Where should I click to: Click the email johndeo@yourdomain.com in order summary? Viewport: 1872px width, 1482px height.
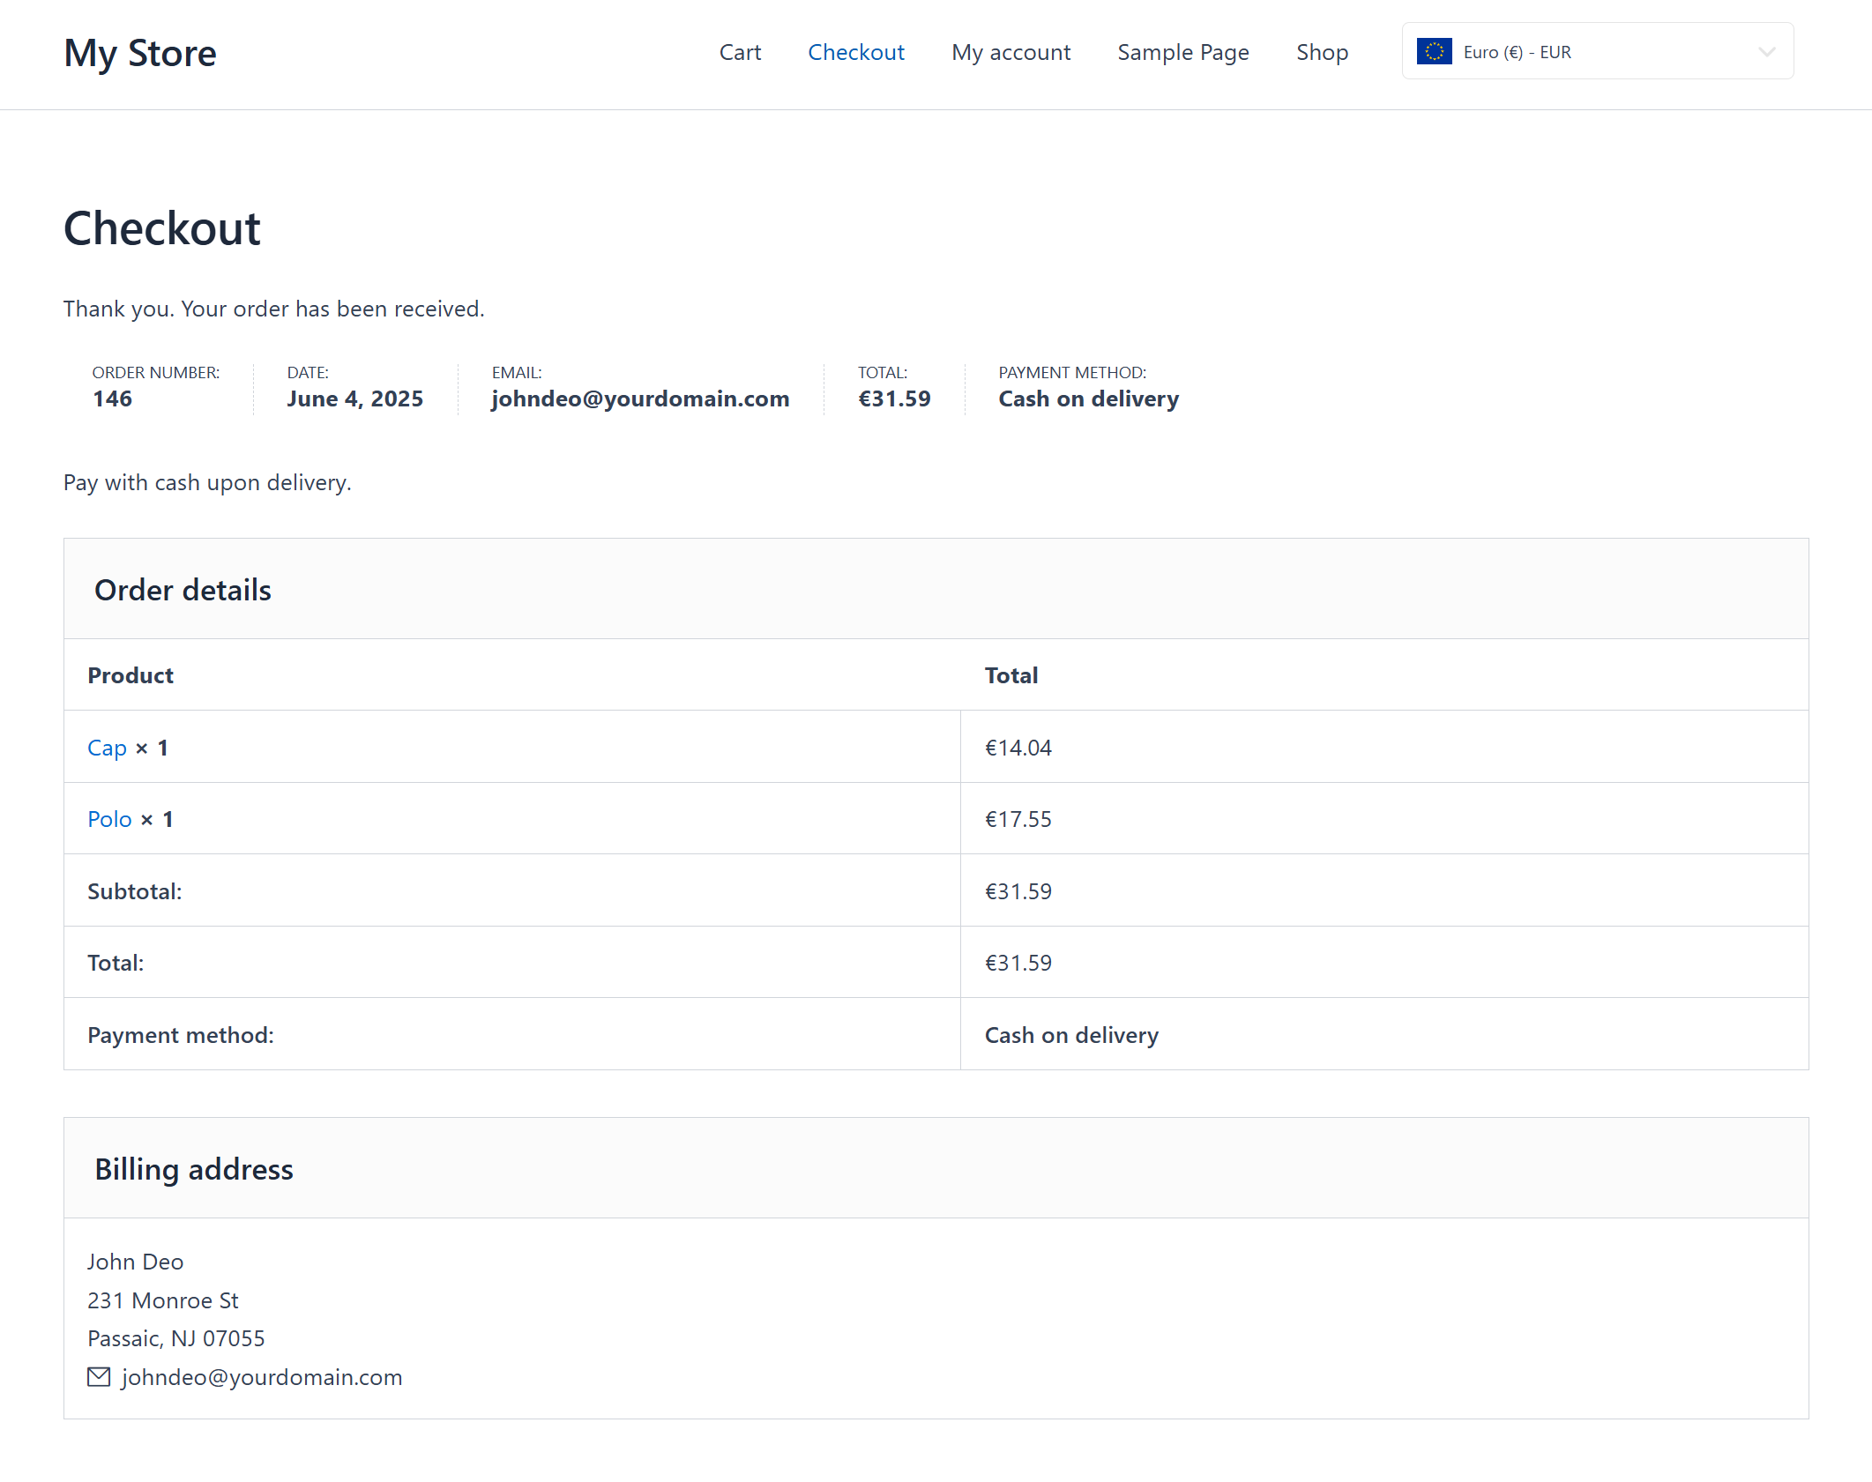[639, 398]
